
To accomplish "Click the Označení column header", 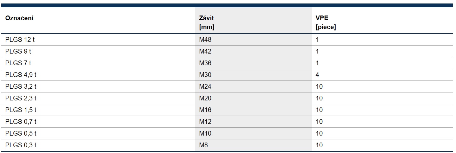I will [x=19, y=18].
